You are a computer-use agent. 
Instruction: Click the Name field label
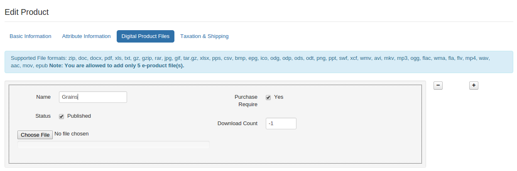pos(44,97)
